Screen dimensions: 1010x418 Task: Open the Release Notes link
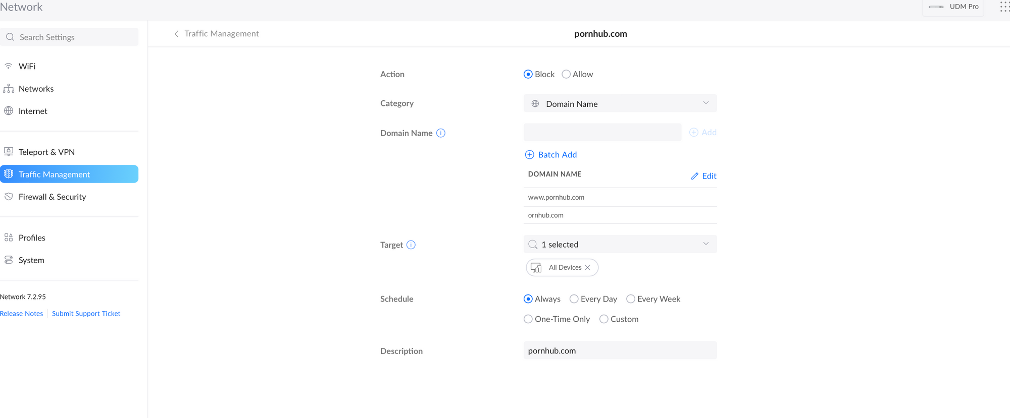tap(22, 314)
